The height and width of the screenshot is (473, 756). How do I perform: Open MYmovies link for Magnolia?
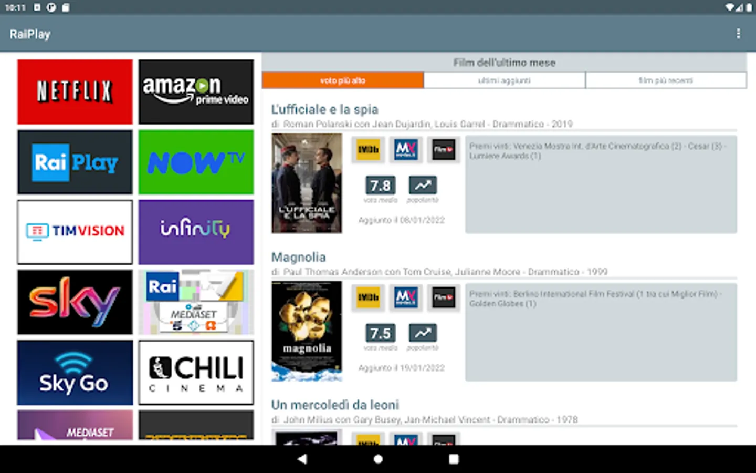[x=406, y=297]
